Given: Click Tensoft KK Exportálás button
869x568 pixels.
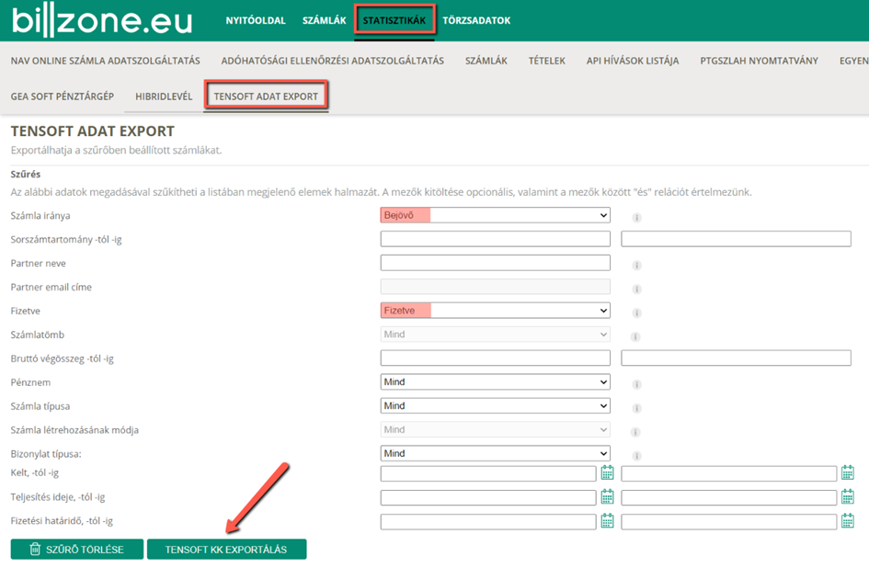Looking at the screenshot, I should (226, 550).
